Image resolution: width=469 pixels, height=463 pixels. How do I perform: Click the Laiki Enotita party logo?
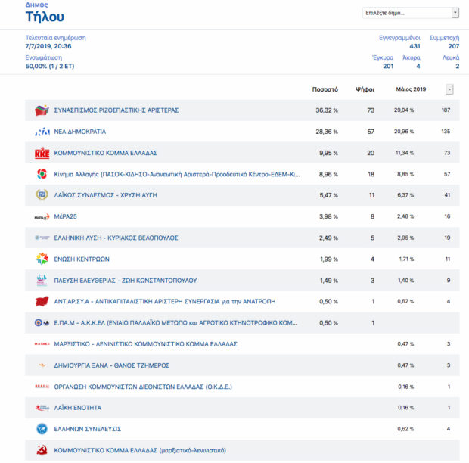(x=42, y=408)
